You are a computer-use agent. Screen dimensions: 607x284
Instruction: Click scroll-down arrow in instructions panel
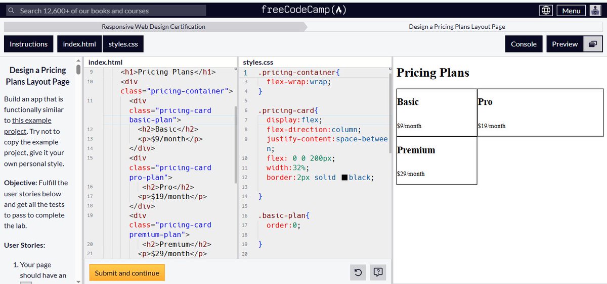click(78, 281)
